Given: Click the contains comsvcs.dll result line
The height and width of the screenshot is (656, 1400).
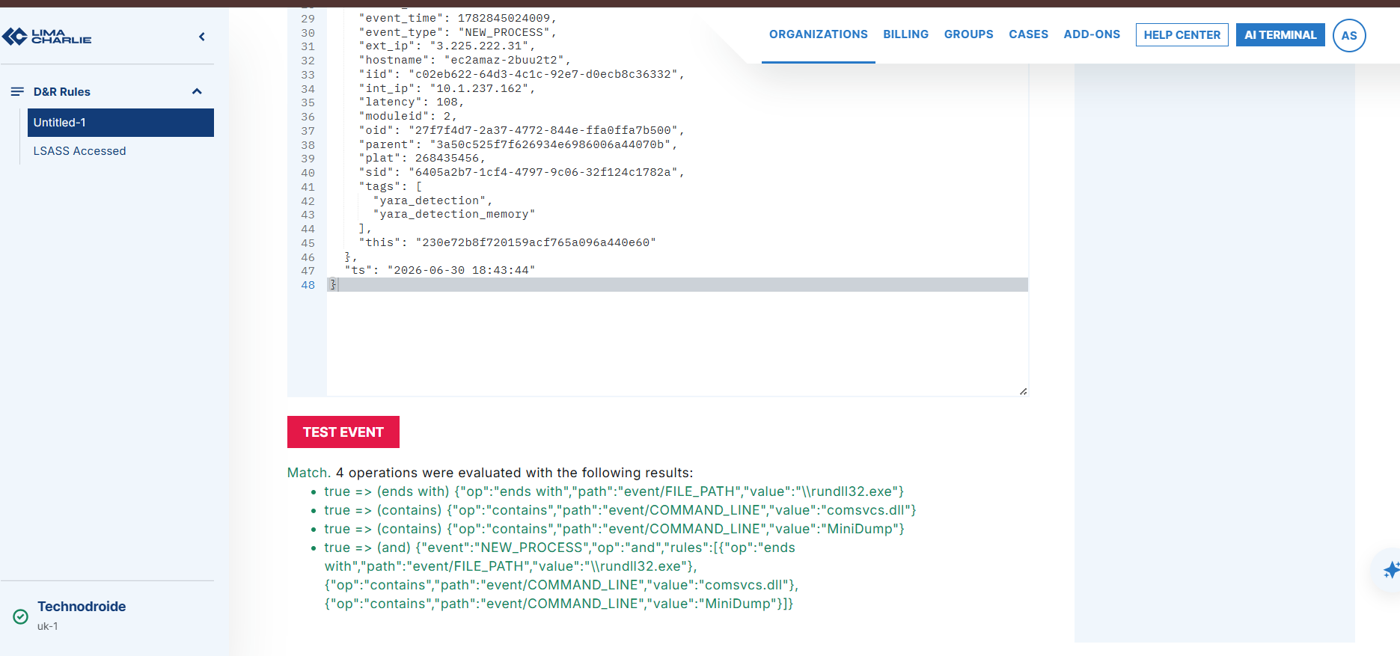Looking at the screenshot, I should click(x=620, y=510).
